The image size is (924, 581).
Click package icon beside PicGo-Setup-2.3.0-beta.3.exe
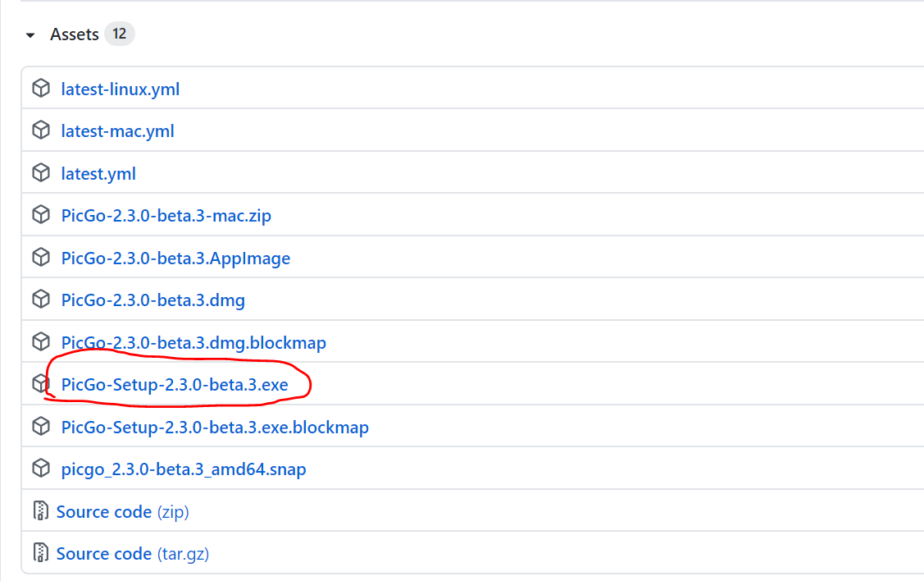coord(41,383)
